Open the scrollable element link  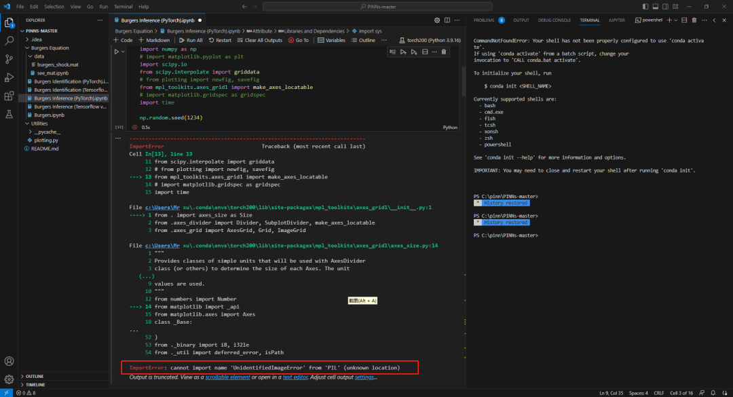pos(227,377)
